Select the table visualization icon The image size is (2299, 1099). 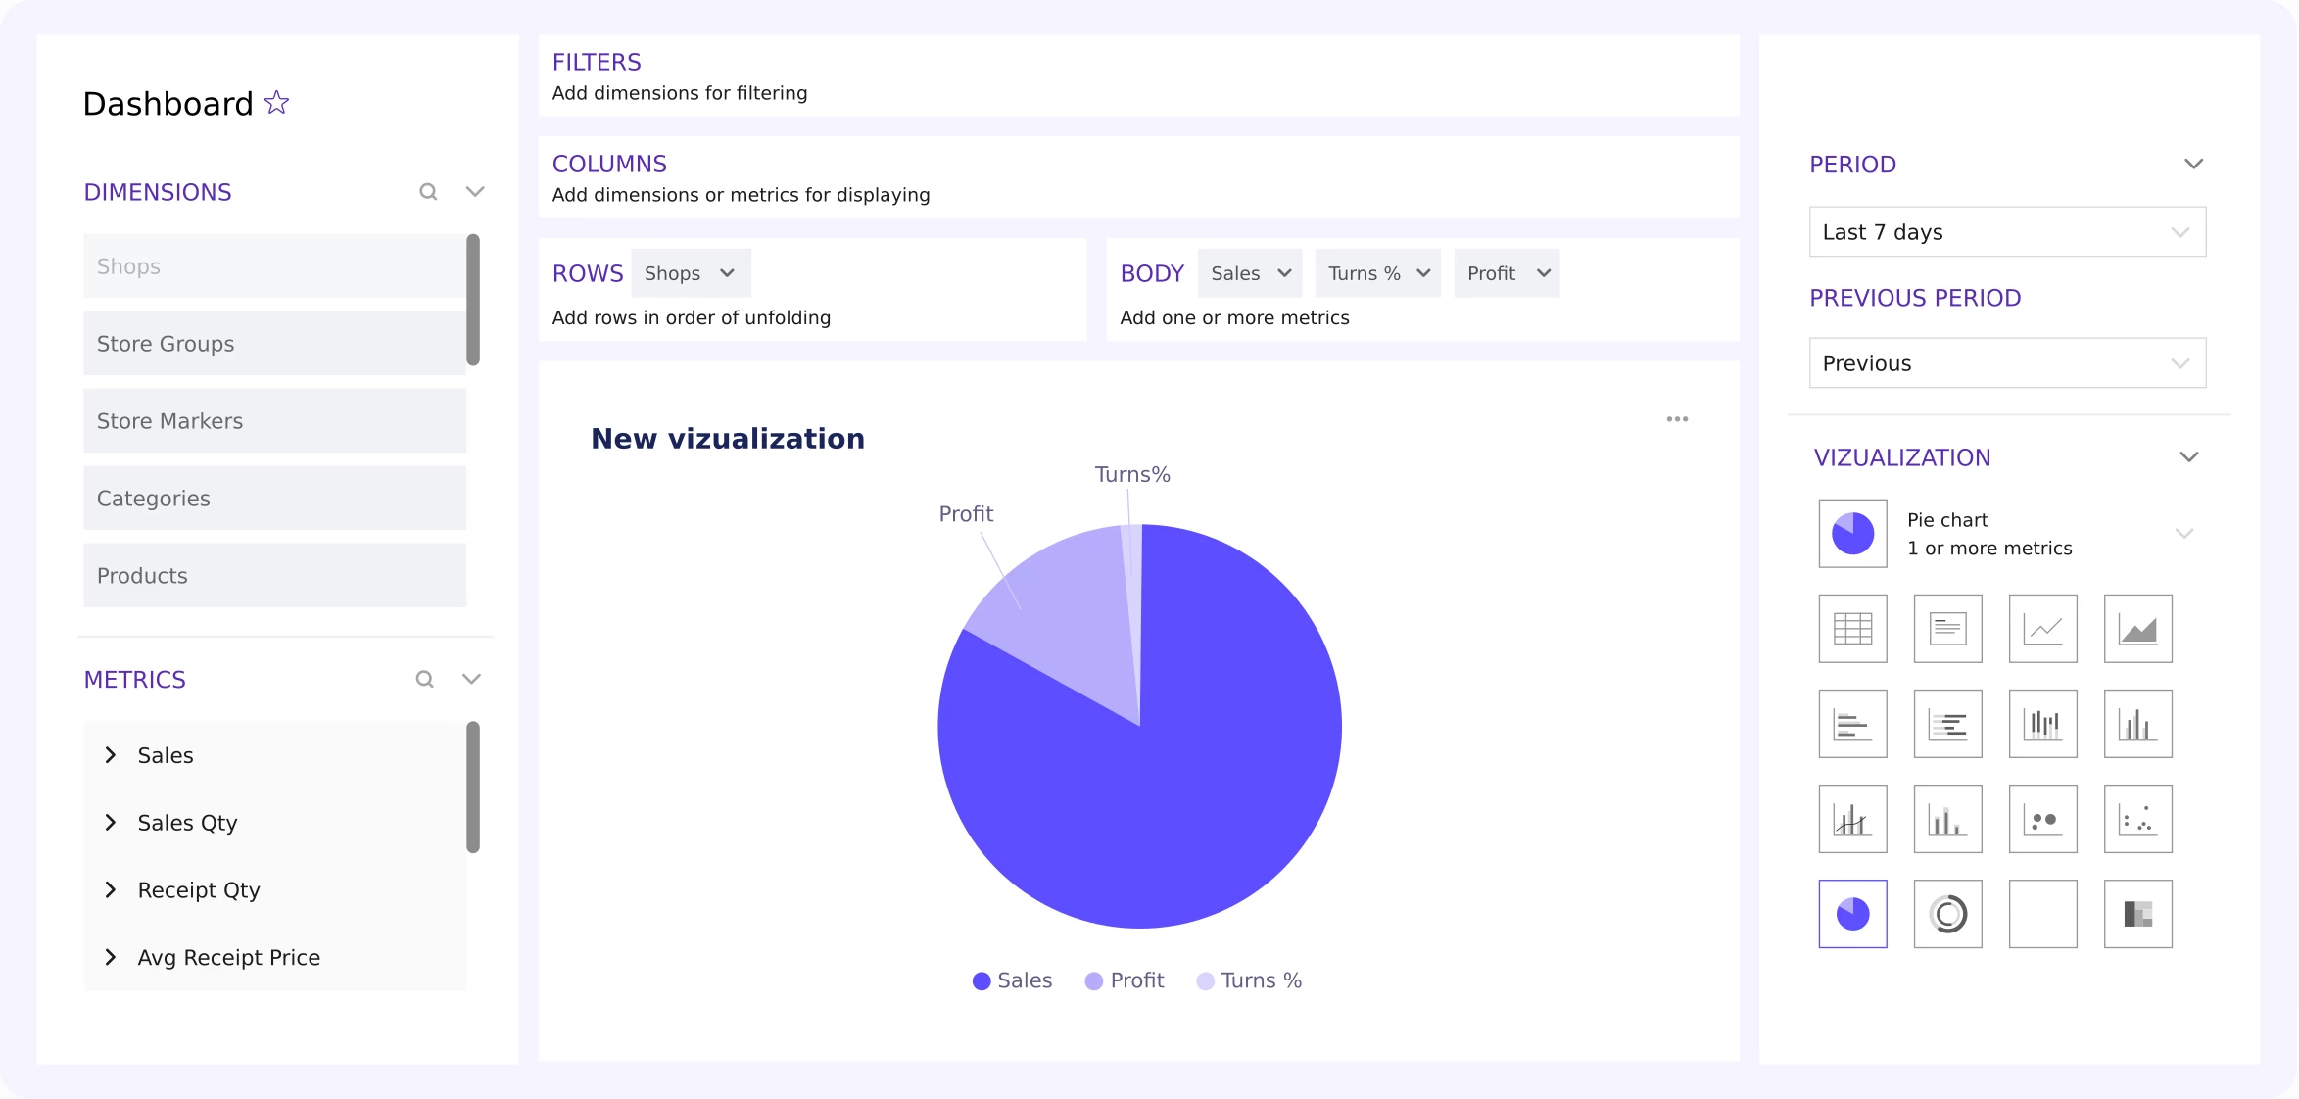point(1851,628)
